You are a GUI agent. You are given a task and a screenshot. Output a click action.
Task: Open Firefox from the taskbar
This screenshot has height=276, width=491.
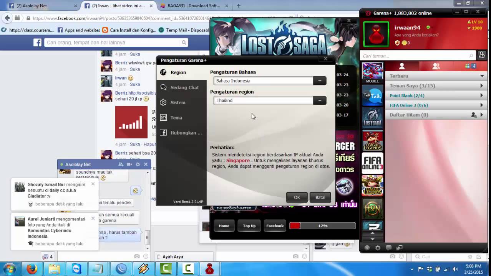tap(32, 269)
